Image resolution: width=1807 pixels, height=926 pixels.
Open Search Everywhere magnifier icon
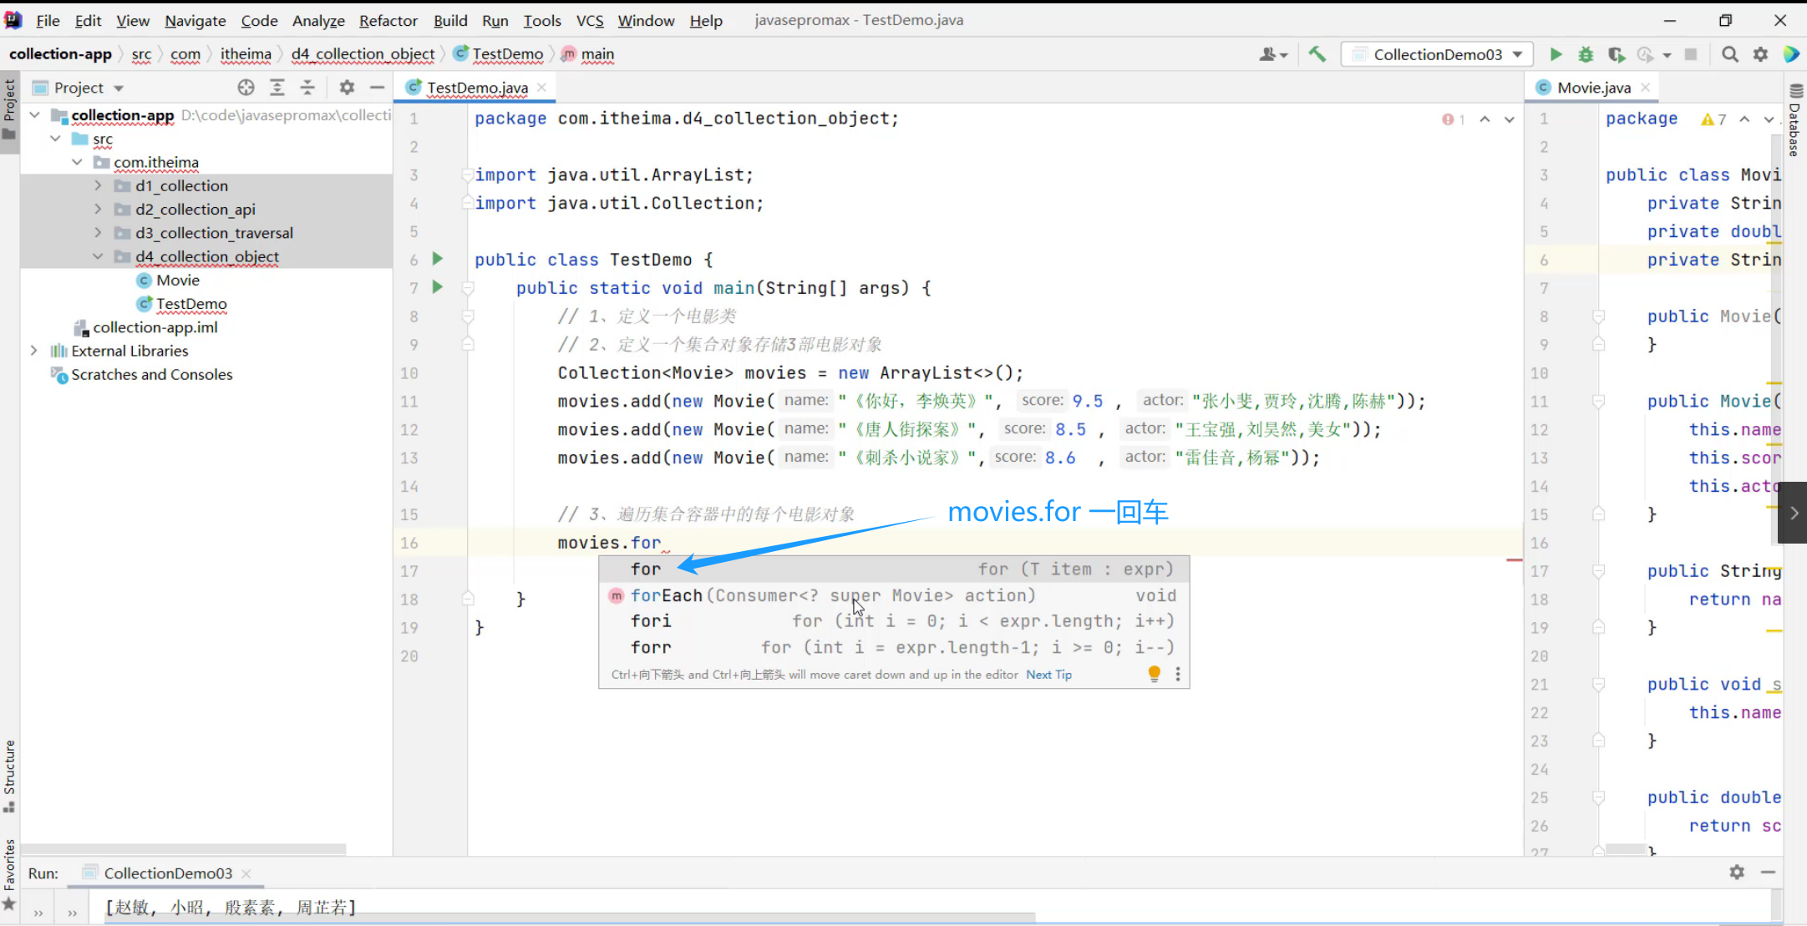pos(1730,54)
